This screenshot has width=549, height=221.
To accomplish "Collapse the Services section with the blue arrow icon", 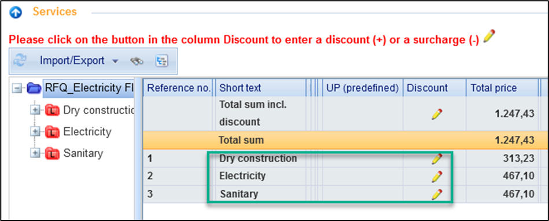I will click(16, 13).
